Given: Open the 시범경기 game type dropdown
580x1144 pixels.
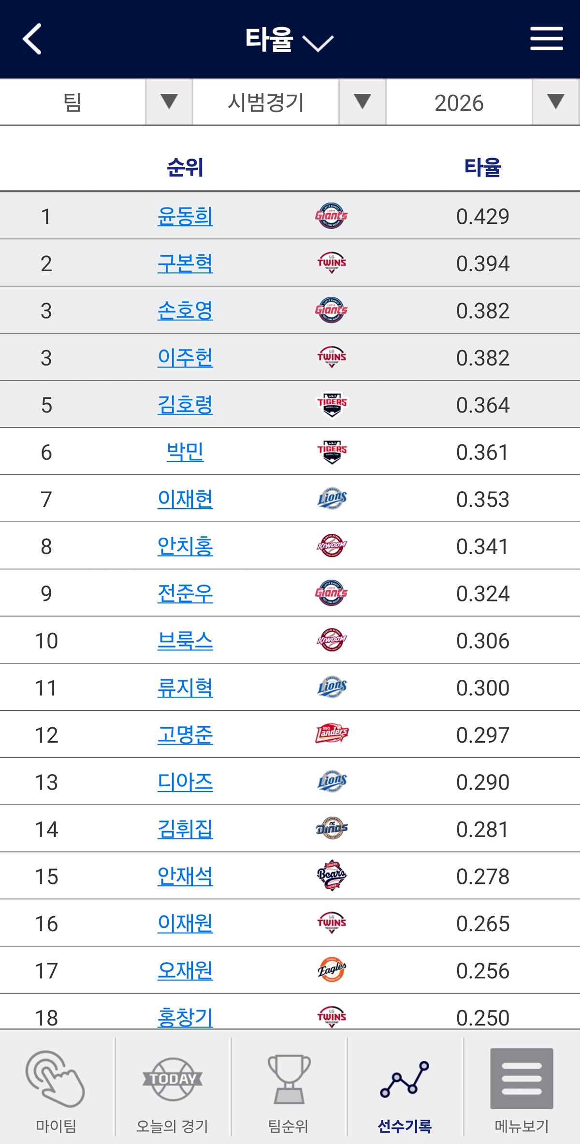Looking at the screenshot, I should click(289, 103).
